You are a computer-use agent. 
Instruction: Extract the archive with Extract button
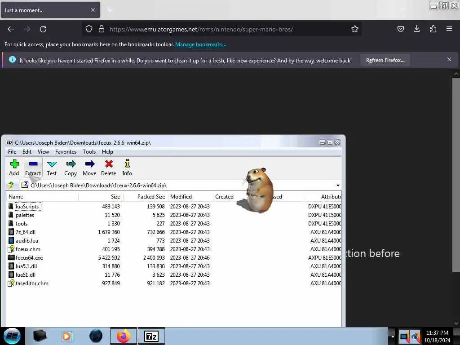coord(33,168)
